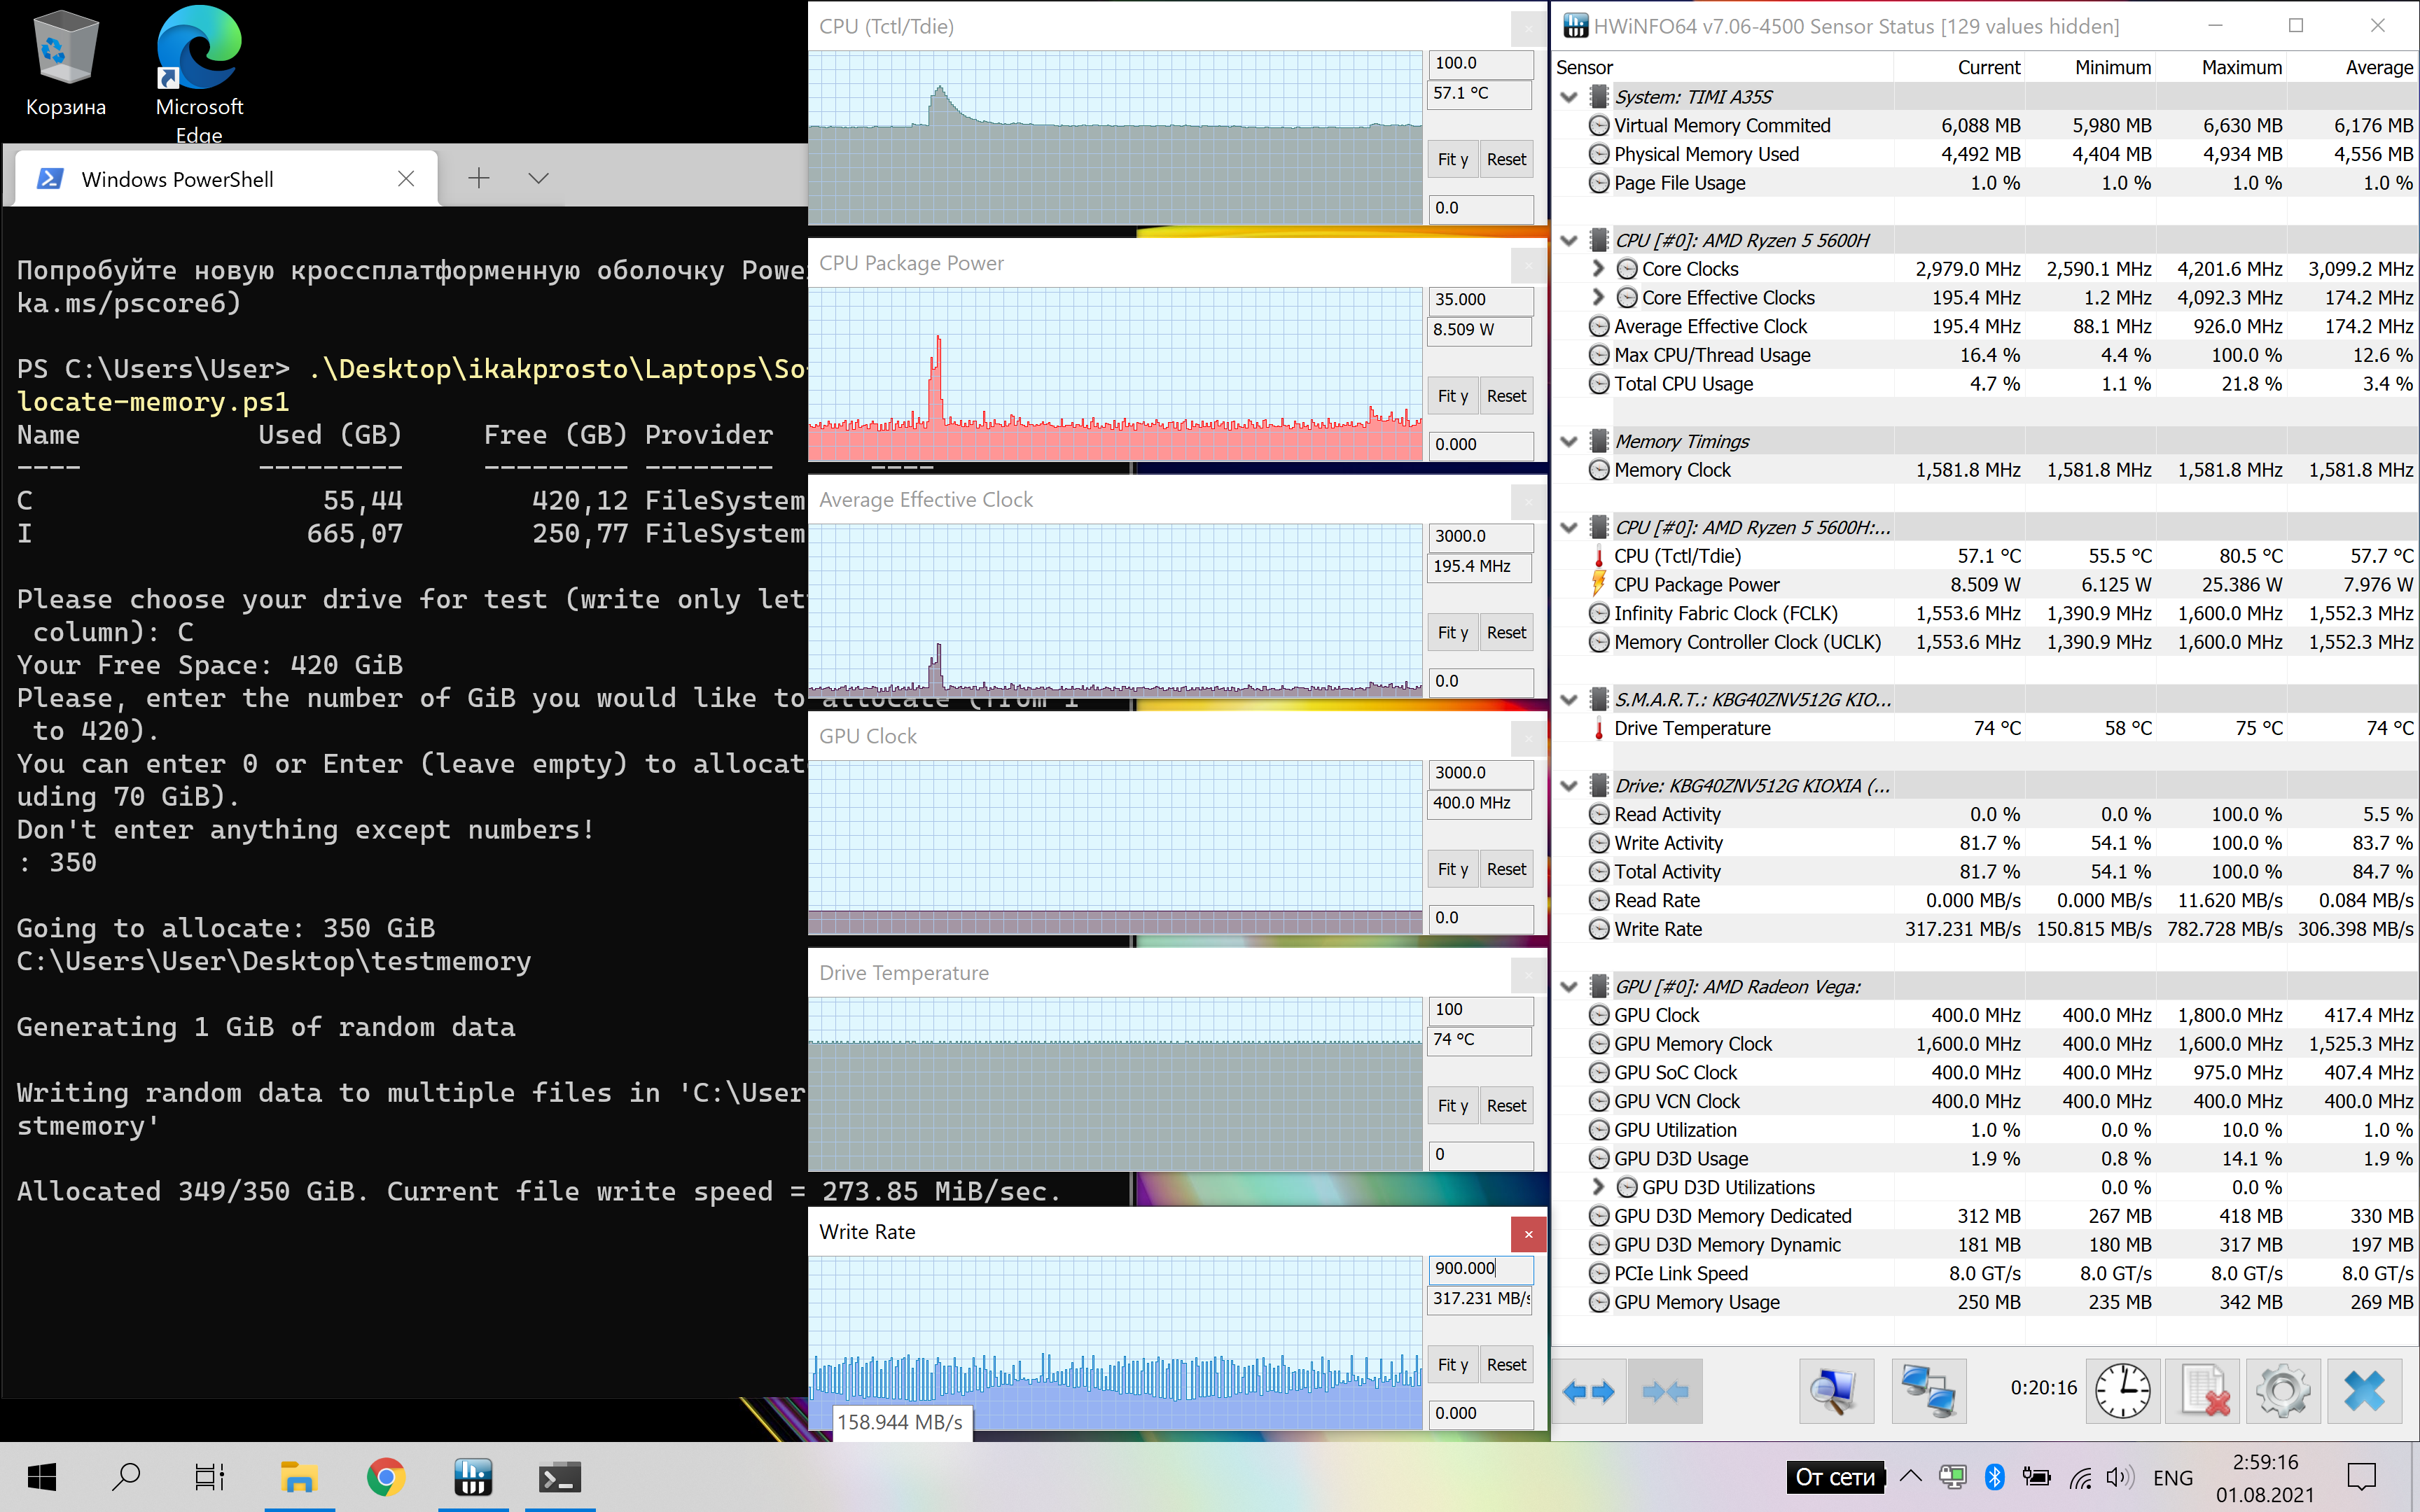Click the HWiNFO expand/collapse arrows icon
Screen dimensions: 2420x1512
(1588, 1391)
